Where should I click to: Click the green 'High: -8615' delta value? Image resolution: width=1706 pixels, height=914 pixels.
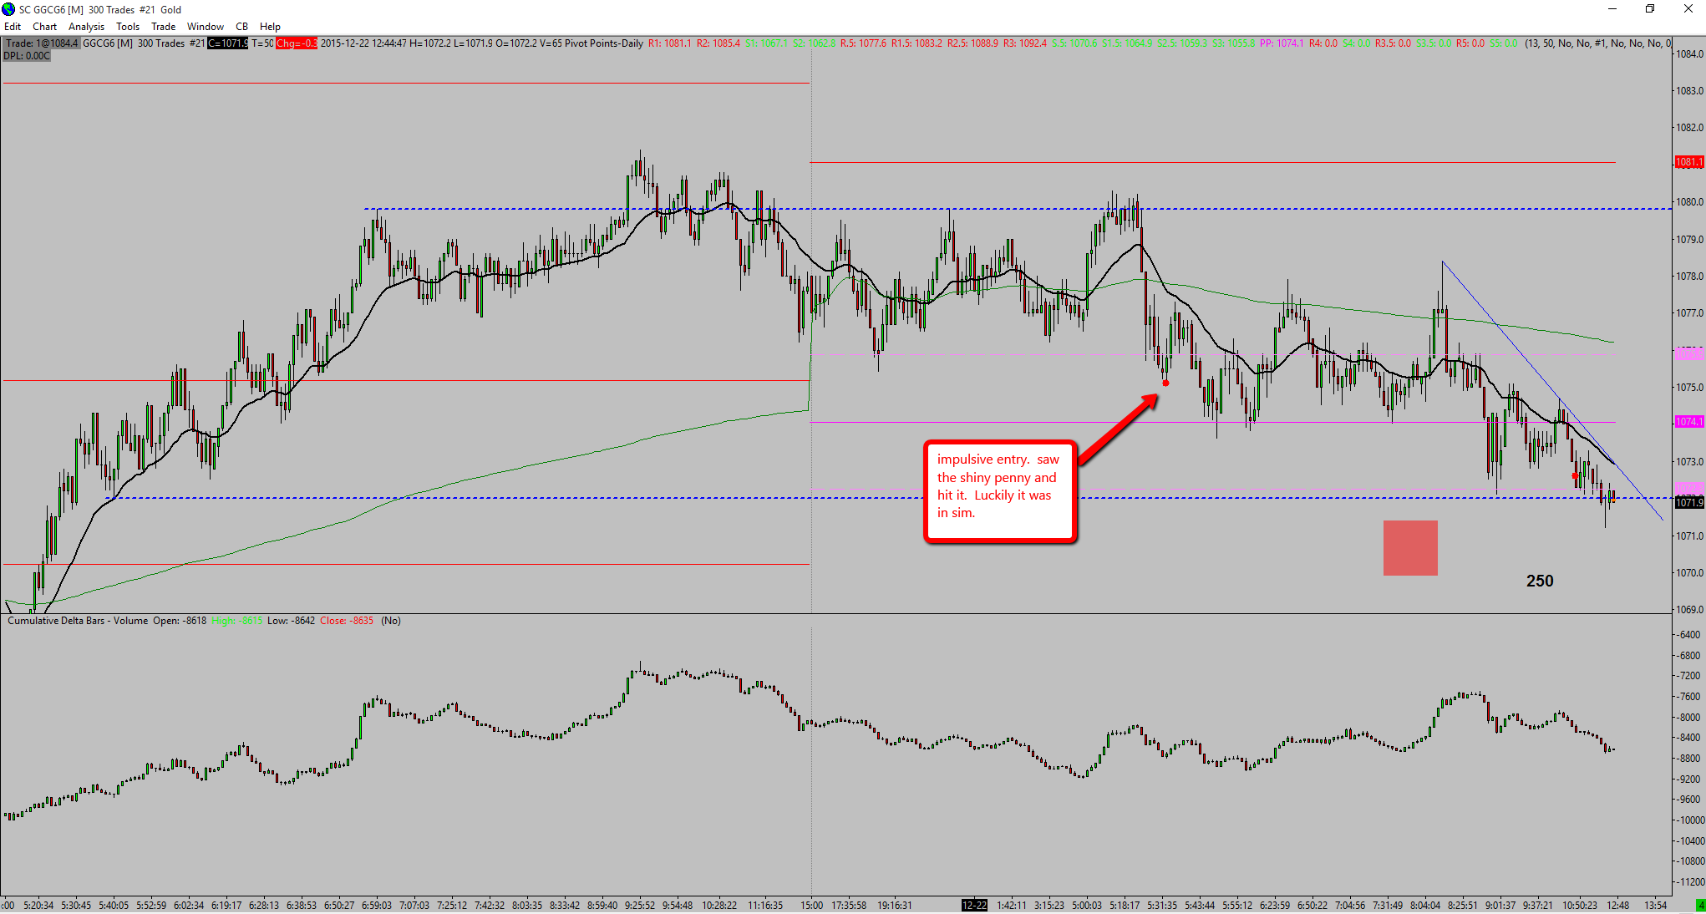(237, 621)
